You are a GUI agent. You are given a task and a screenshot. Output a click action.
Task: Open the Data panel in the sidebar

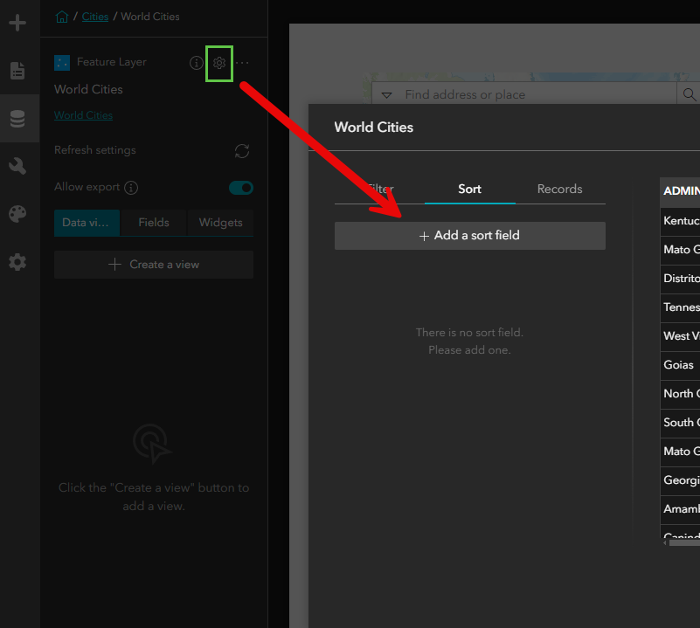(x=19, y=118)
